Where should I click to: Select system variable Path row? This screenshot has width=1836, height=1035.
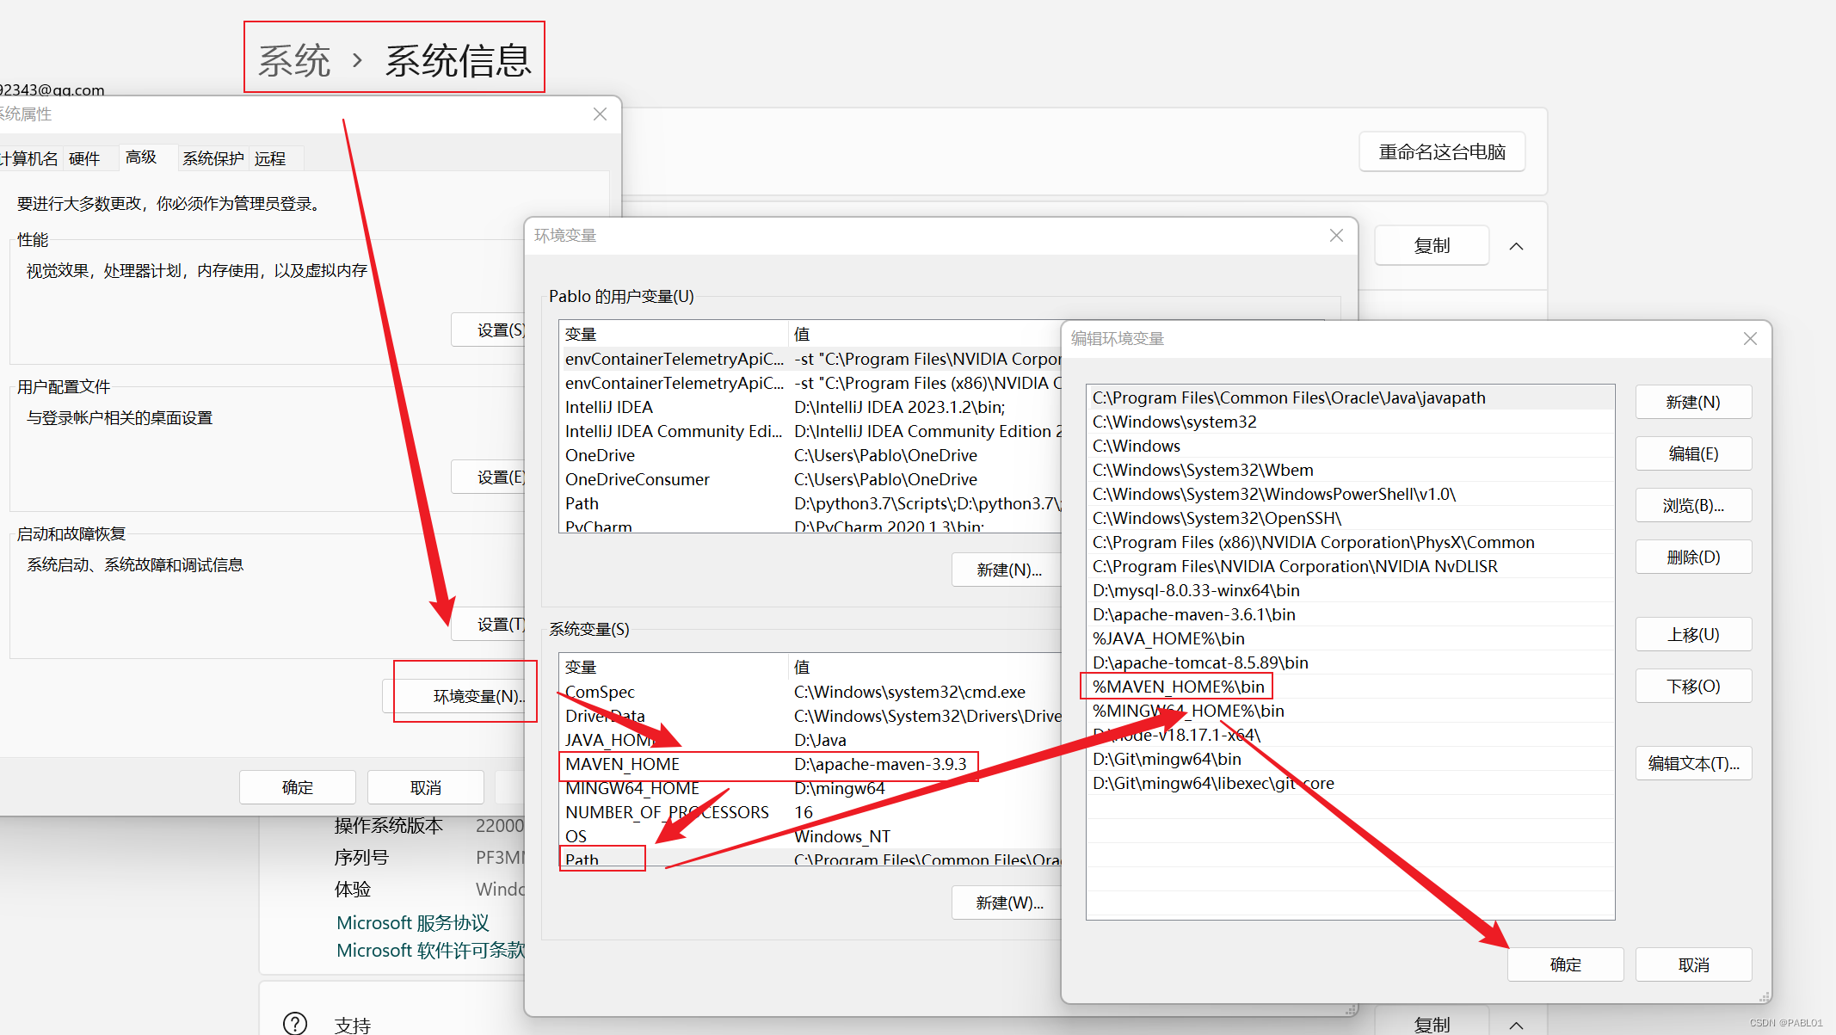click(x=810, y=858)
